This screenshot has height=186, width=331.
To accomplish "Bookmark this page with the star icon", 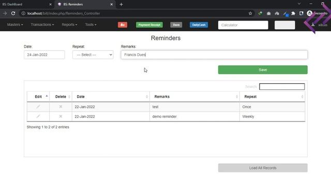I will point(250,13).
